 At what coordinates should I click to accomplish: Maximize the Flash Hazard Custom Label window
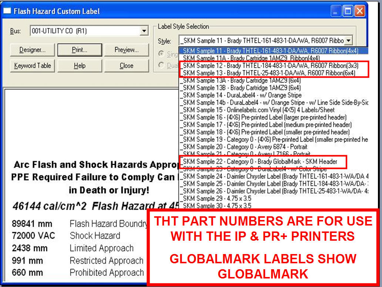[348, 11]
